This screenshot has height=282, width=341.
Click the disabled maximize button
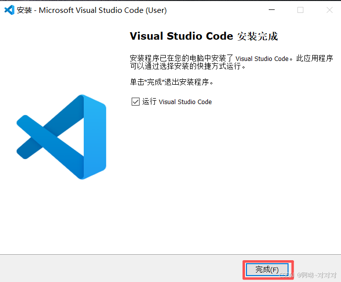point(300,10)
